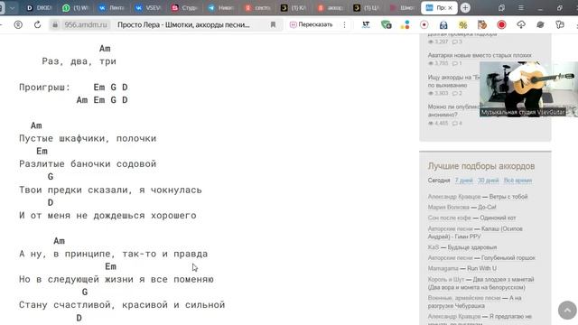Click the D chord above И от меня
The height and width of the screenshot is (325, 578).
click(x=51, y=202)
